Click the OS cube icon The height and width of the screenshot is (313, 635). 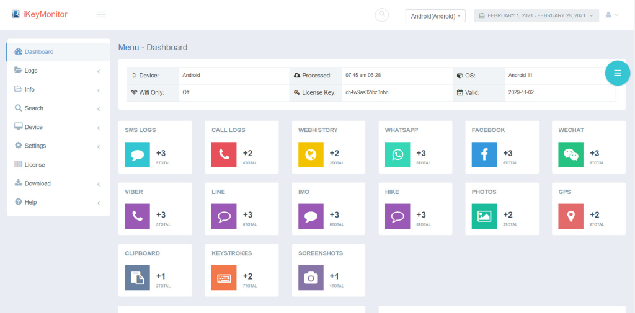(460, 76)
